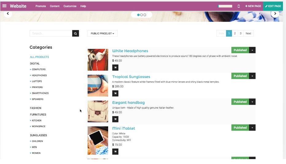This screenshot has height=164, width=286.
Task: Open the Help menu
Action: point(83,6)
